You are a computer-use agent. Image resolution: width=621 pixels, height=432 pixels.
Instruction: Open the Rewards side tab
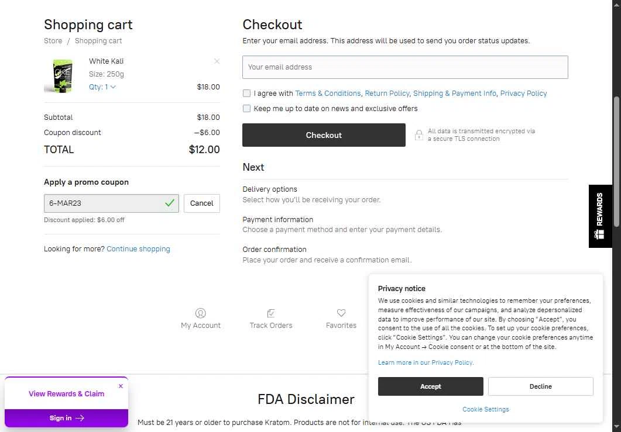600,216
